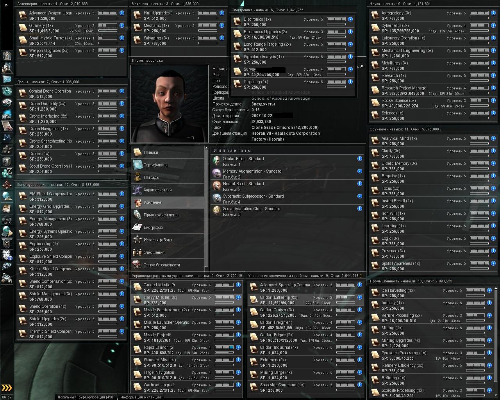Open the EVEMail envelope icon
This screenshot has width=500, height=400.
(7, 79)
